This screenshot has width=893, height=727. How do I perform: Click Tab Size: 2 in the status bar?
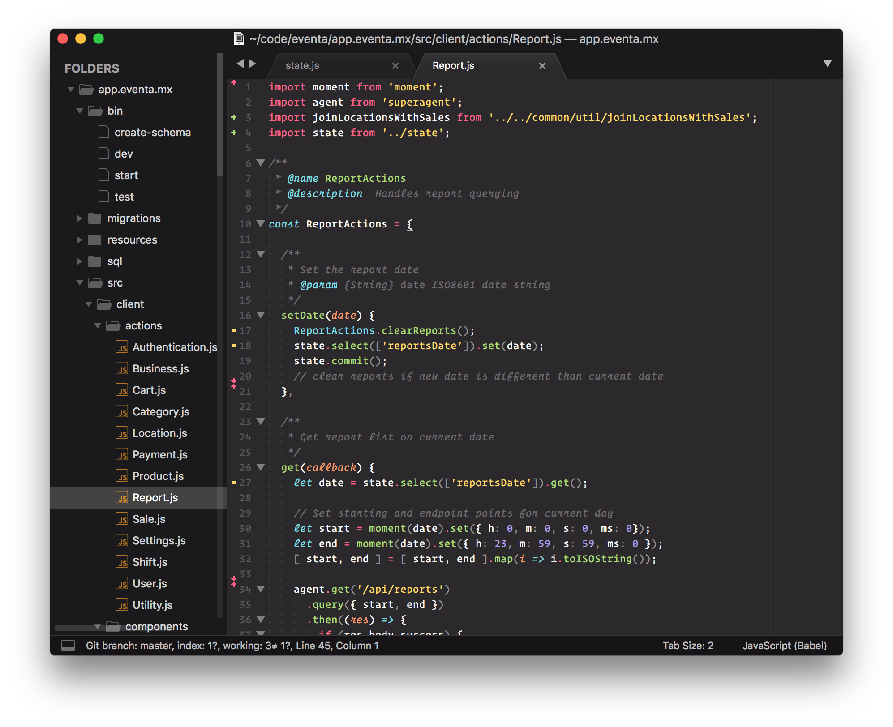pos(688,645)
